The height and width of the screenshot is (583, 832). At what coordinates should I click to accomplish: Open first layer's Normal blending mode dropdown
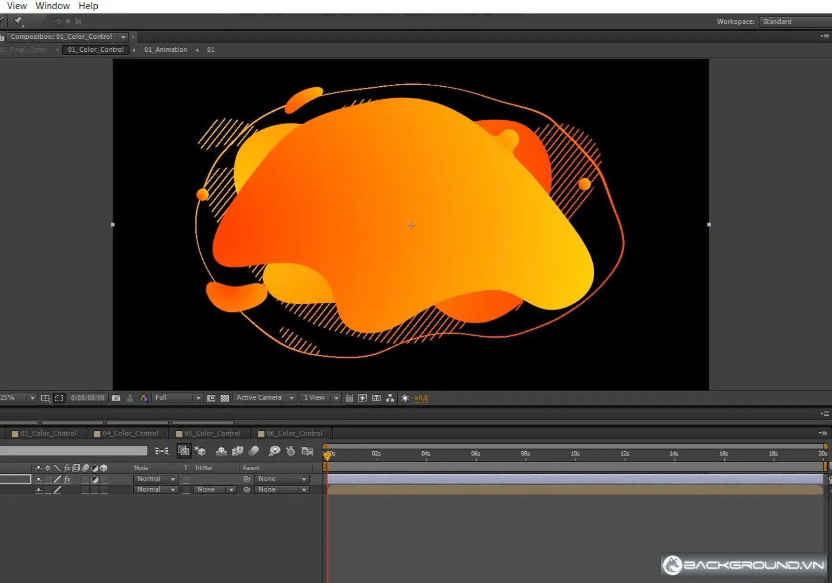pyautogui.click(x=155, y=479)
